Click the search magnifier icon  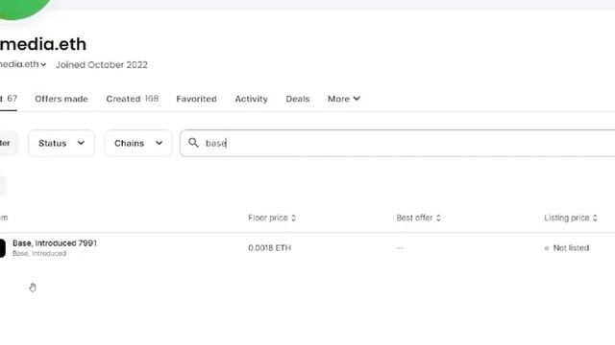tap(193, 143)
